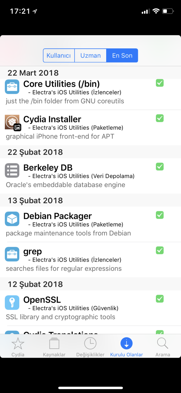Select the Kurulu Olanlar tab
The image size is (181, 393).
pyautogui.click(x=126, y=343)
